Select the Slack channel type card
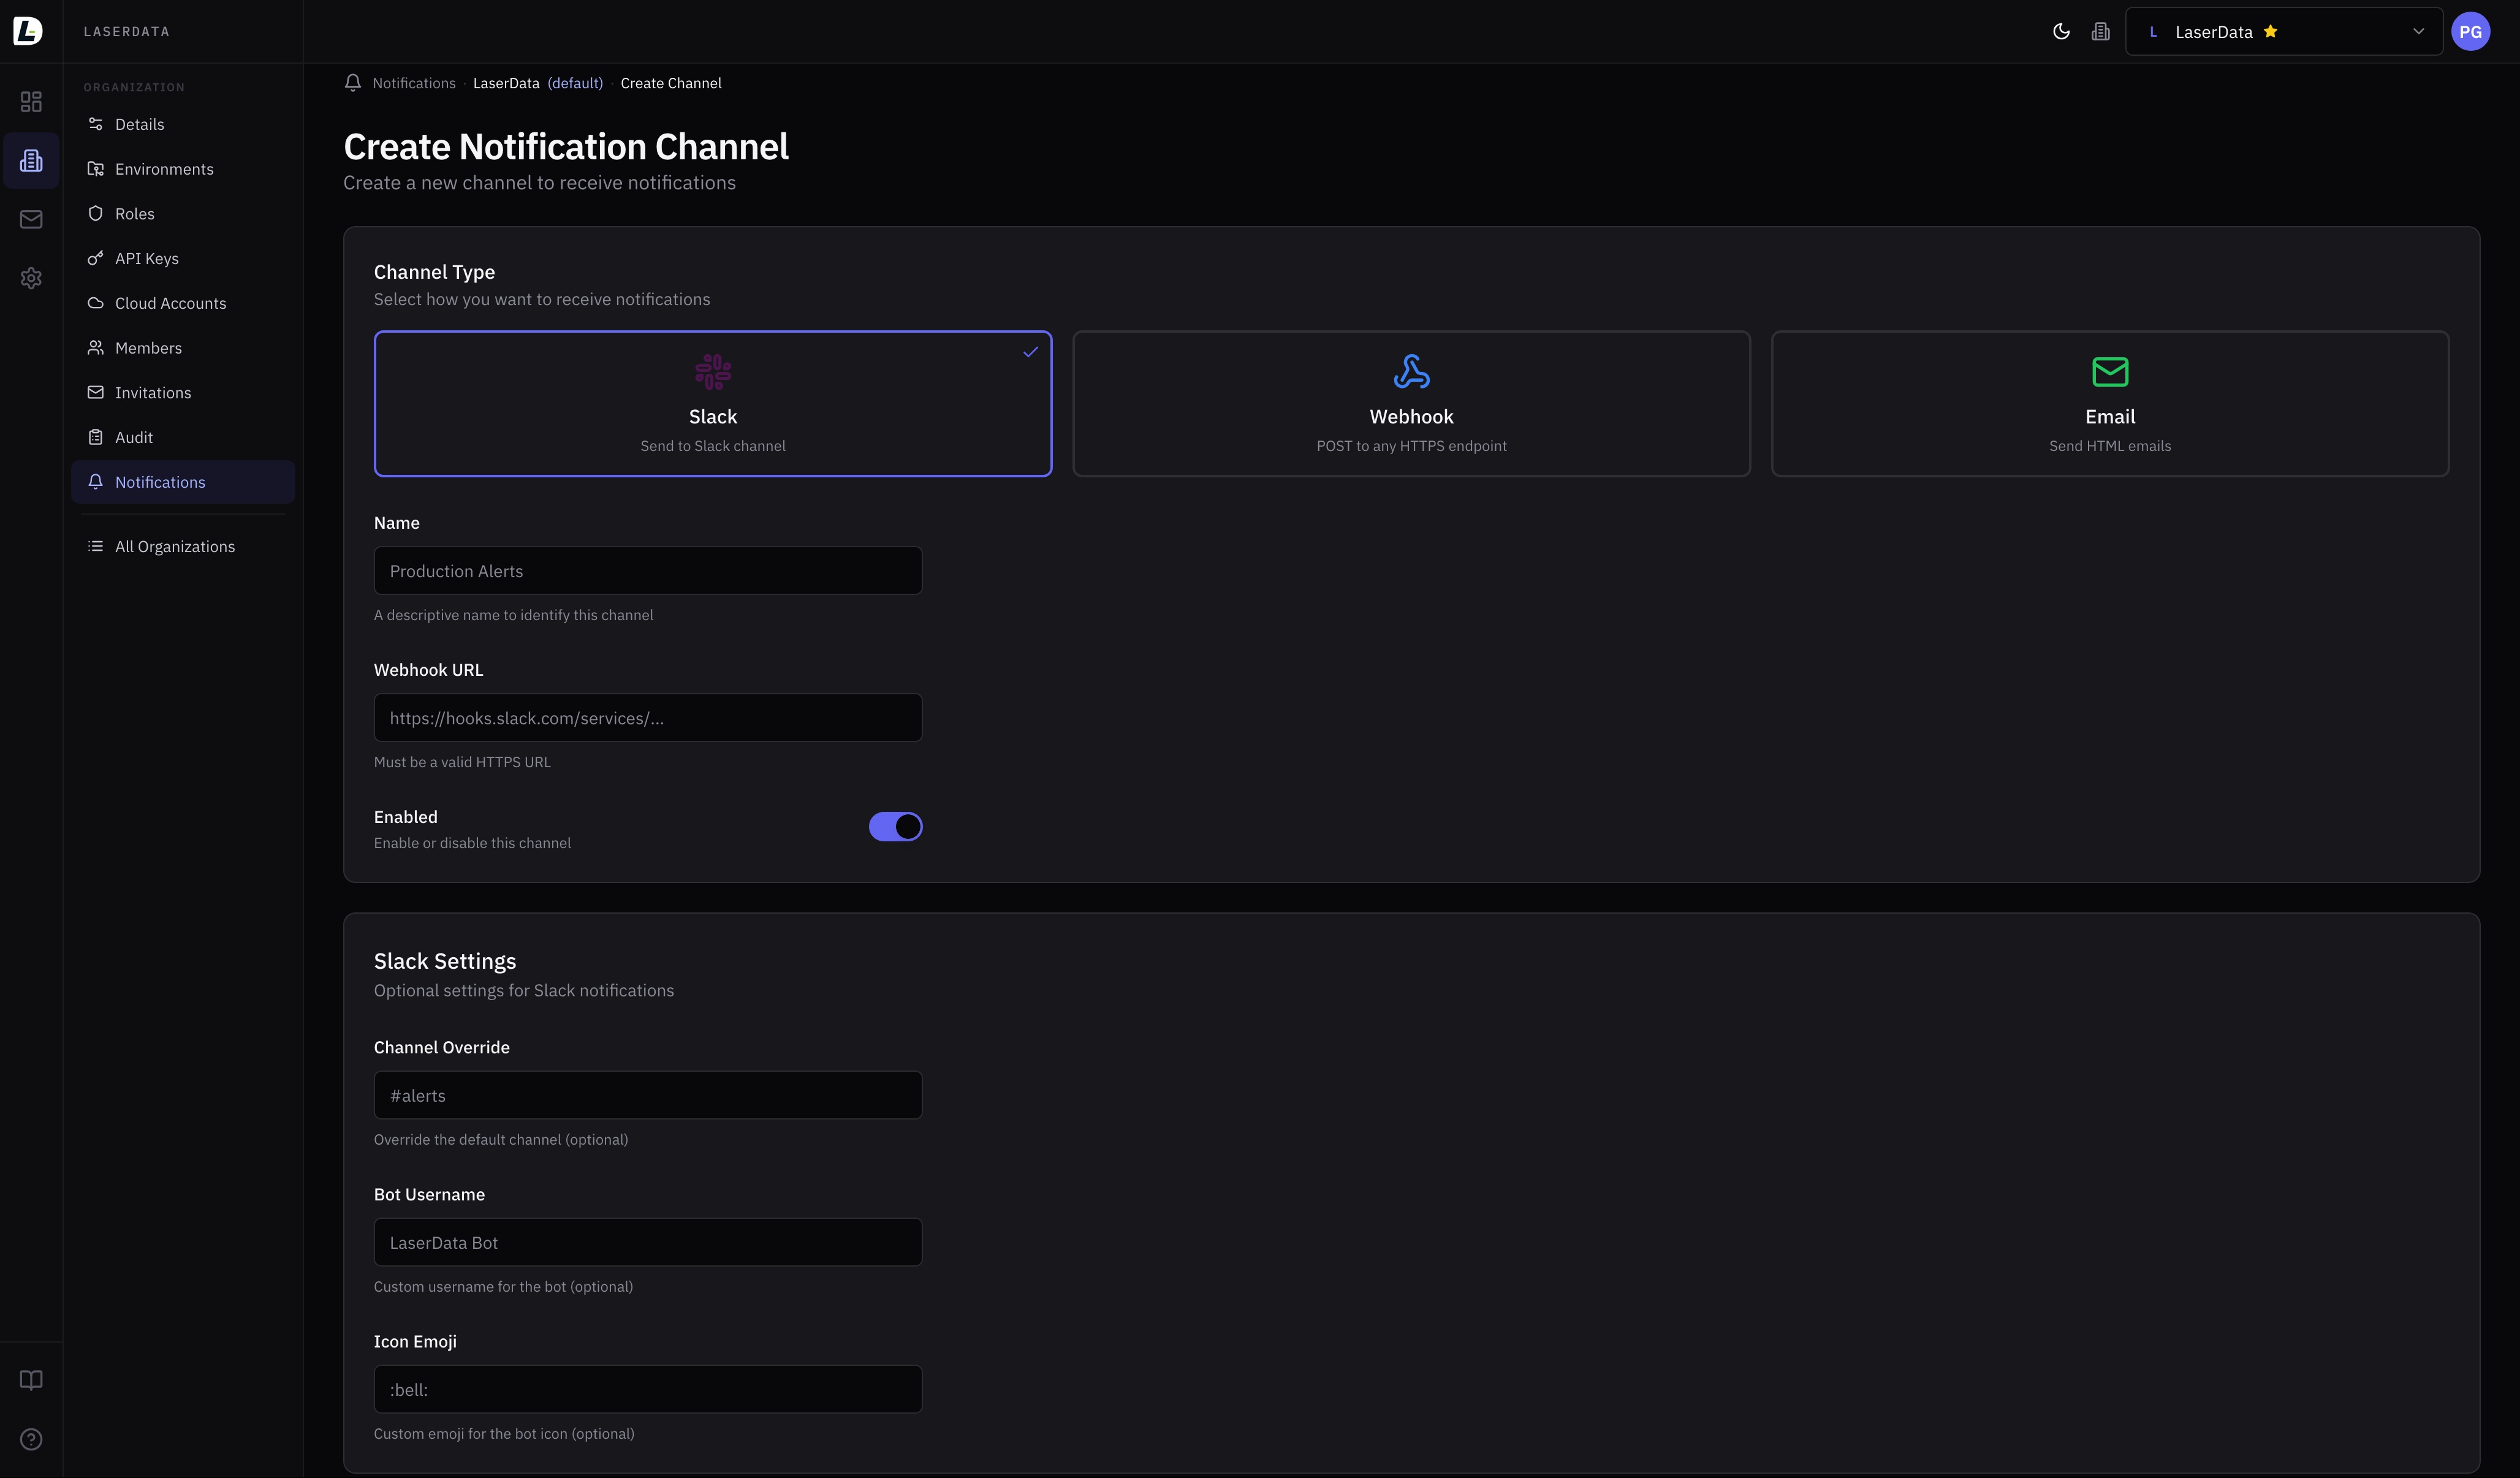 pos(713,404)
